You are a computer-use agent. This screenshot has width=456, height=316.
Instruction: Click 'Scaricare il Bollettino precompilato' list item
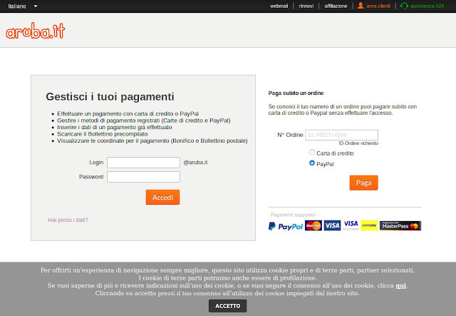(103, 134)
